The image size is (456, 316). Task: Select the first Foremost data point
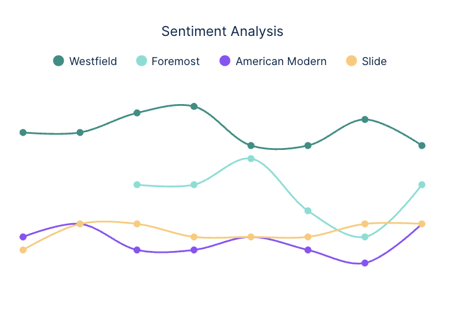click(137, 185)
